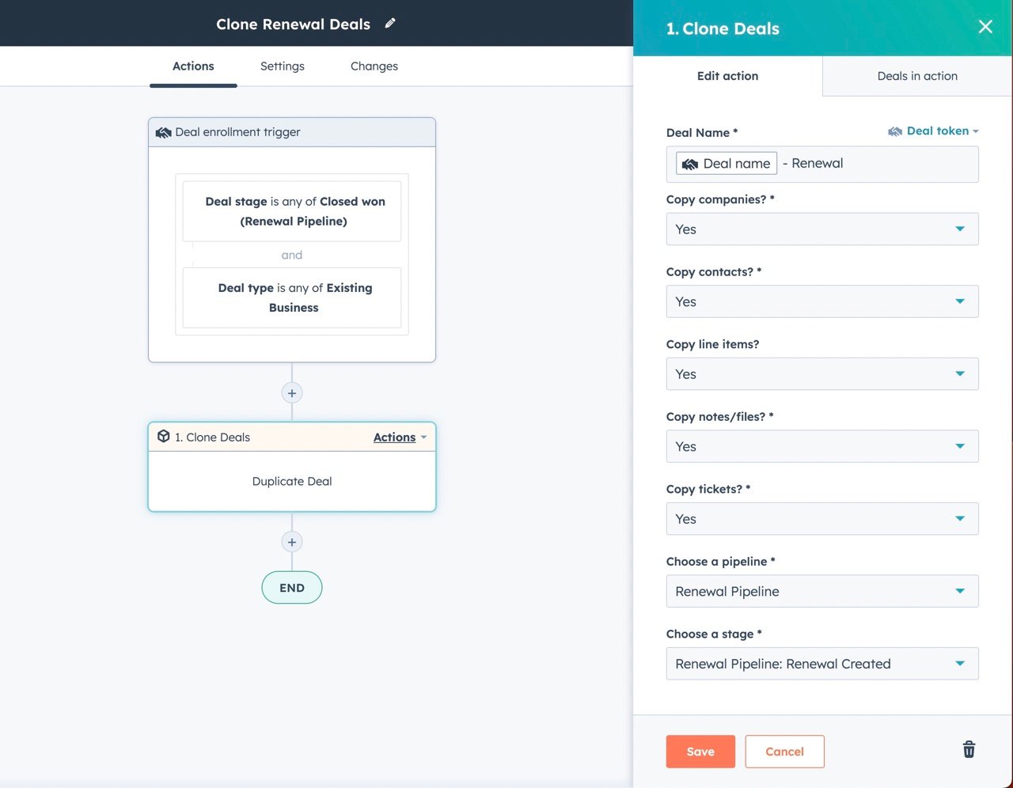1013x788 pixels.
Task: Switch to the Changes tab
Action: (374, 66)
